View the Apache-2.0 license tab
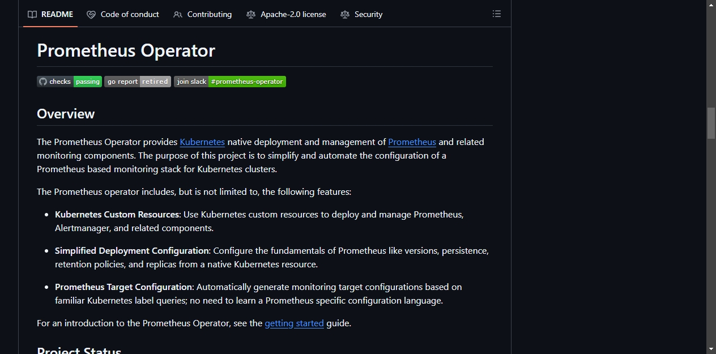Image resolution: width=716 pixels, height=354 pixels. pos(287,14)
